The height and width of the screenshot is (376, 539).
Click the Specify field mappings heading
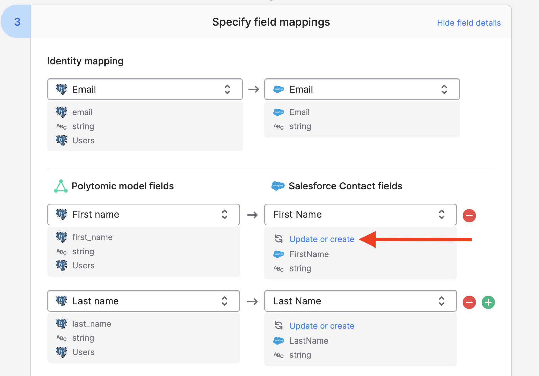coord(271,22)
